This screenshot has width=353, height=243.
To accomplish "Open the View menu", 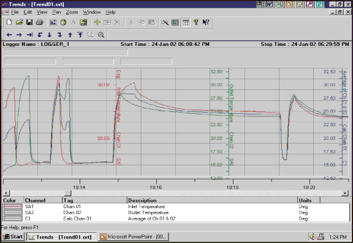I will (42, 12).
